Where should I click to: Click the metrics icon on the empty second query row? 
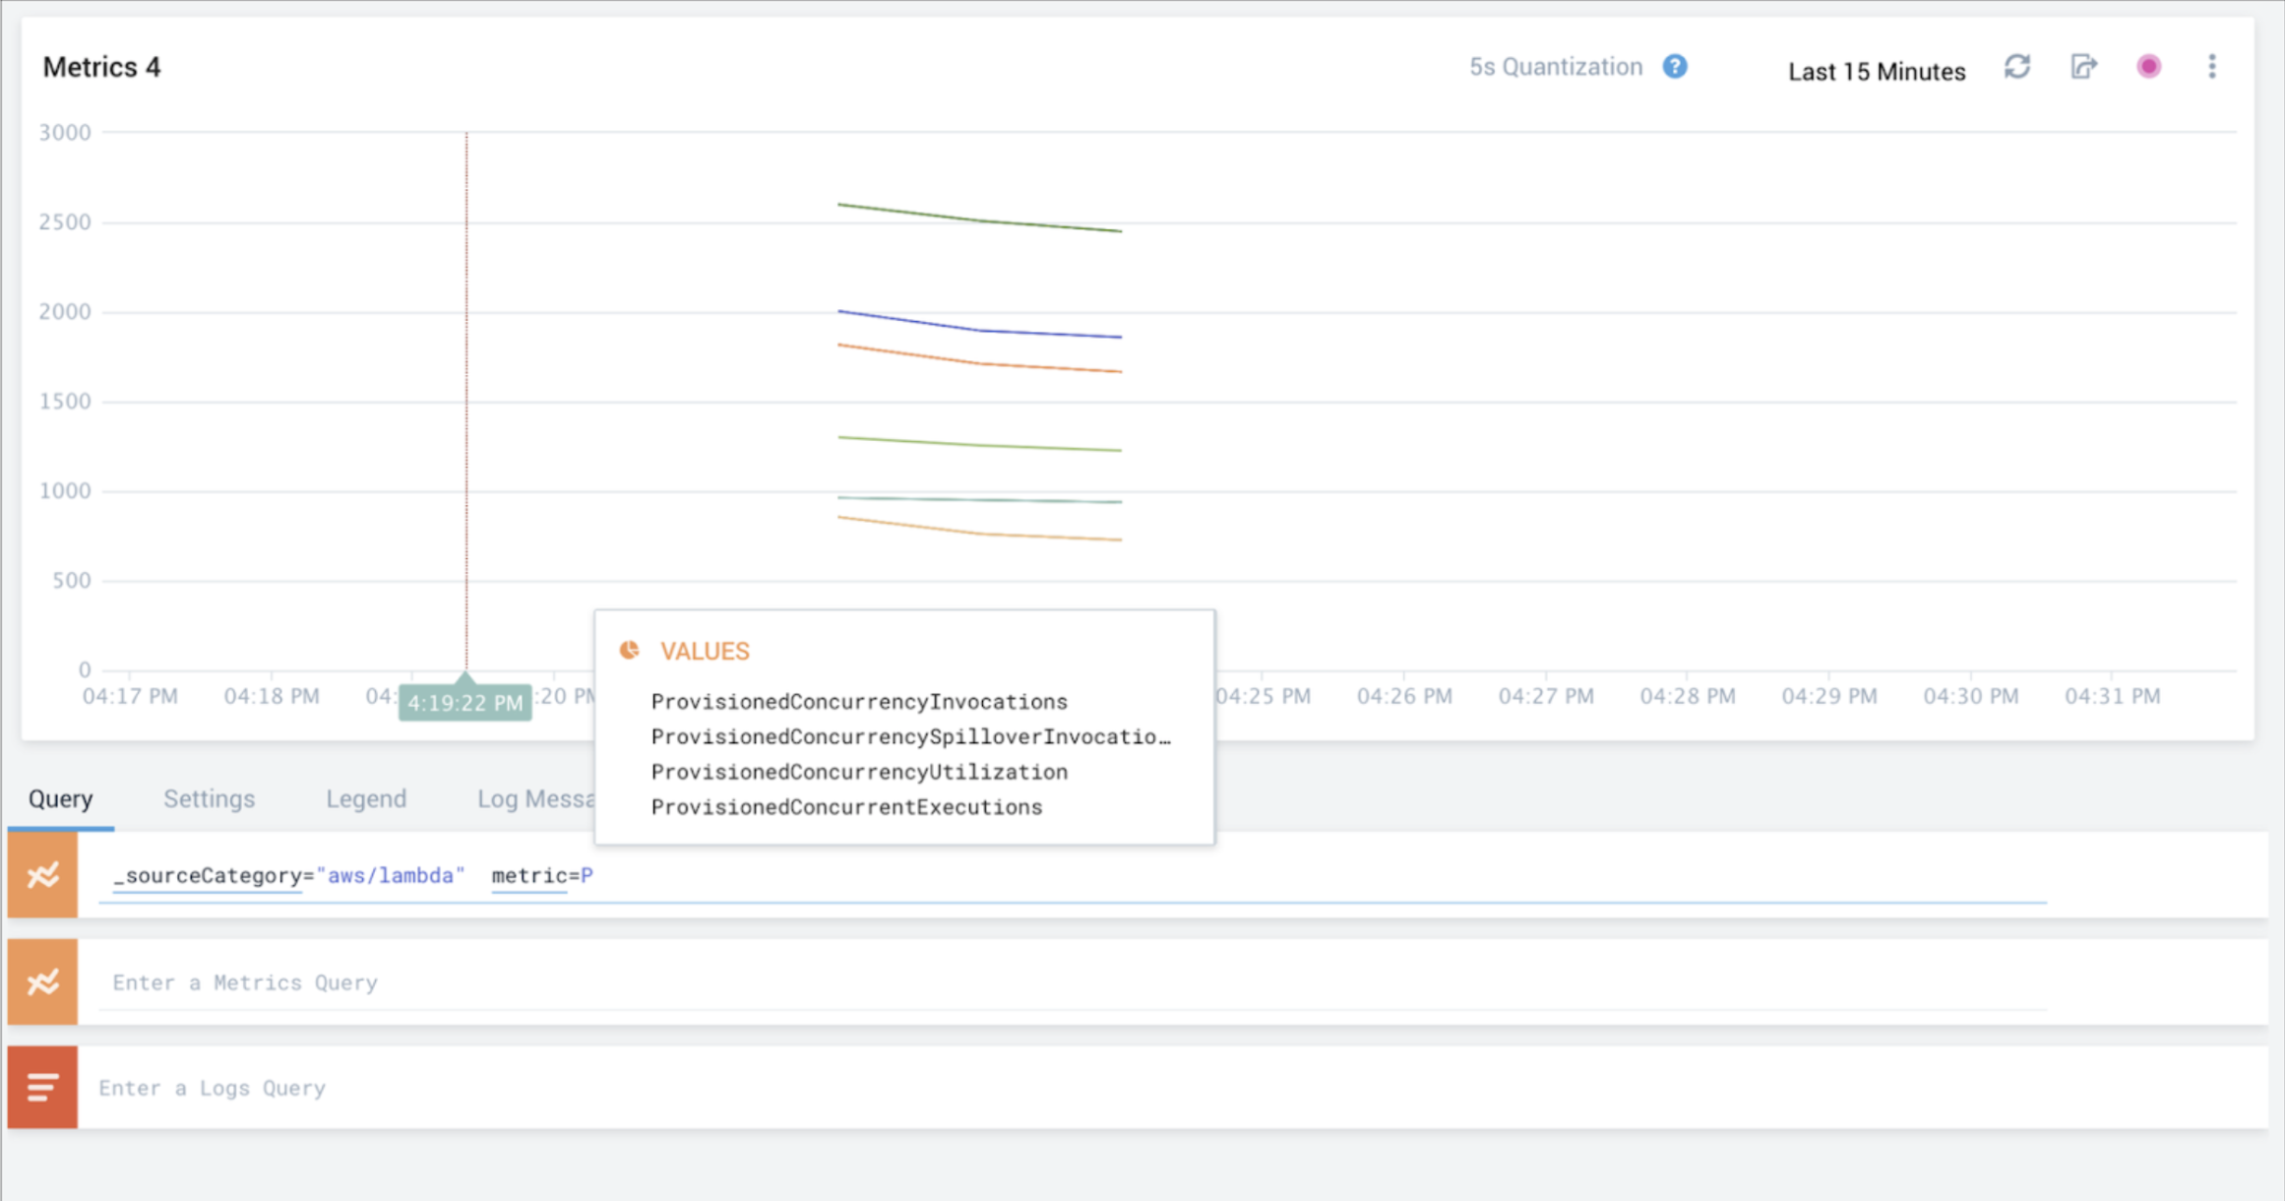[42, 981]
